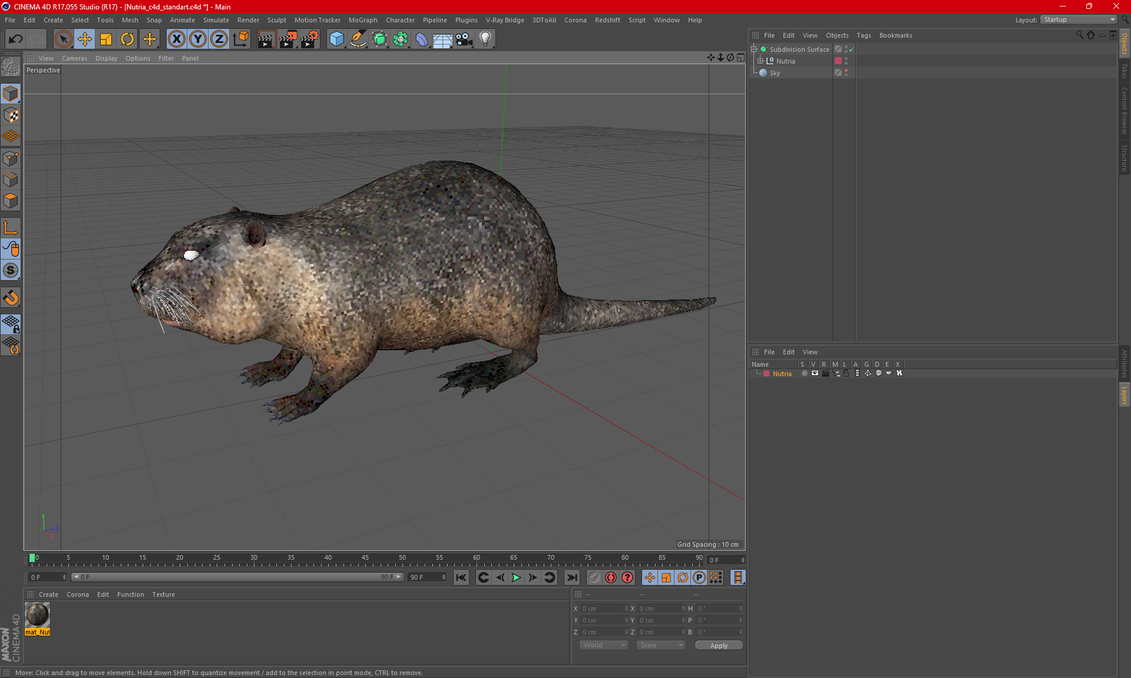
Task: Click the Workplane Lock icon
Action: pos(11,324)
